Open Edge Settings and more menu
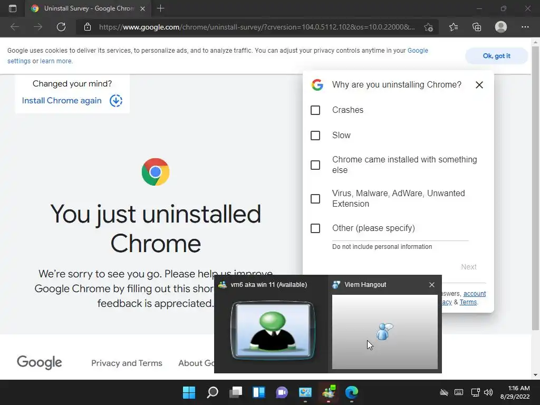Viewport: 540px width, 405px height. point(525,27)
